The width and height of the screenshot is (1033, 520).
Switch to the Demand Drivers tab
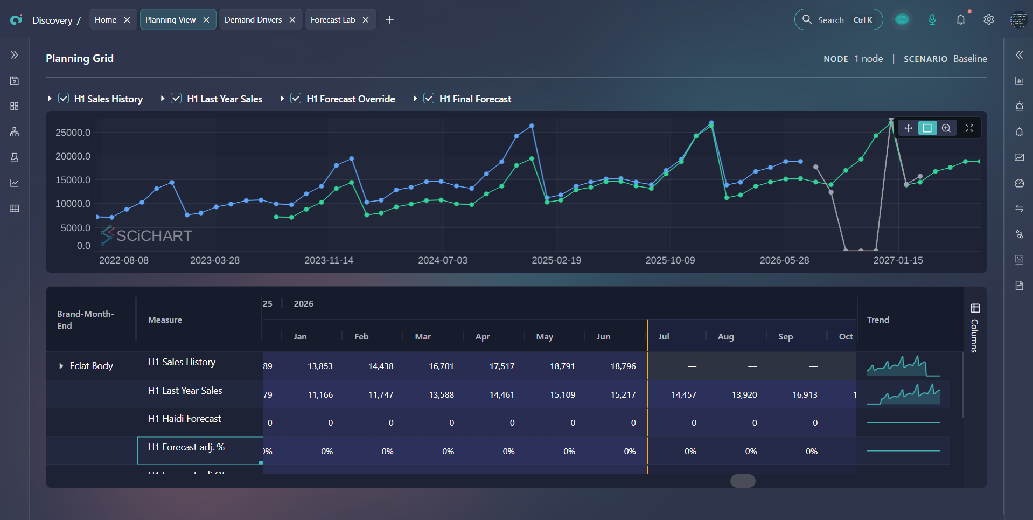point(253,20)
